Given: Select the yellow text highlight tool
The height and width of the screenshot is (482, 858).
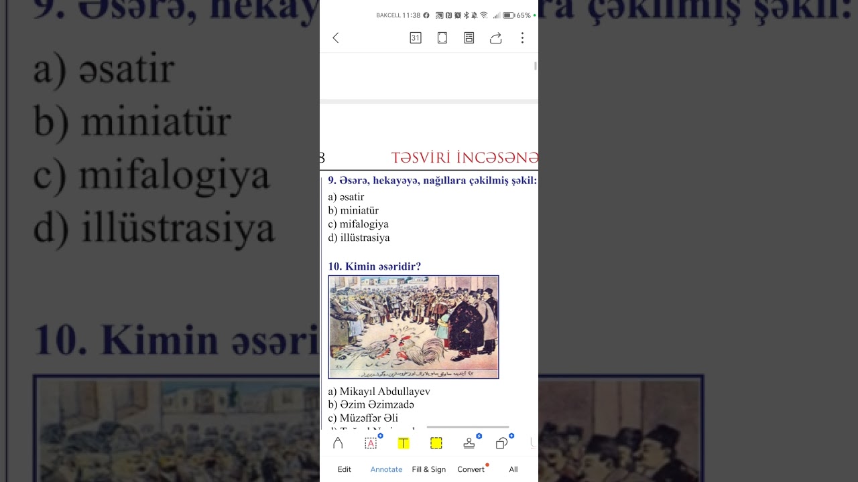Looking at the screenshot, I should pos(404,443).
